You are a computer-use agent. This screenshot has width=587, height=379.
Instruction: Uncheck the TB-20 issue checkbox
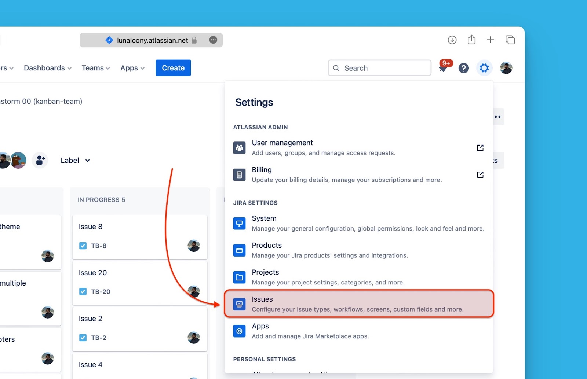83,291
